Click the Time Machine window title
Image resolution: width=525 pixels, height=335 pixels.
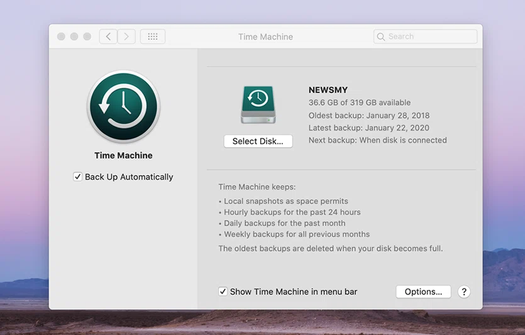click(265, 37)
